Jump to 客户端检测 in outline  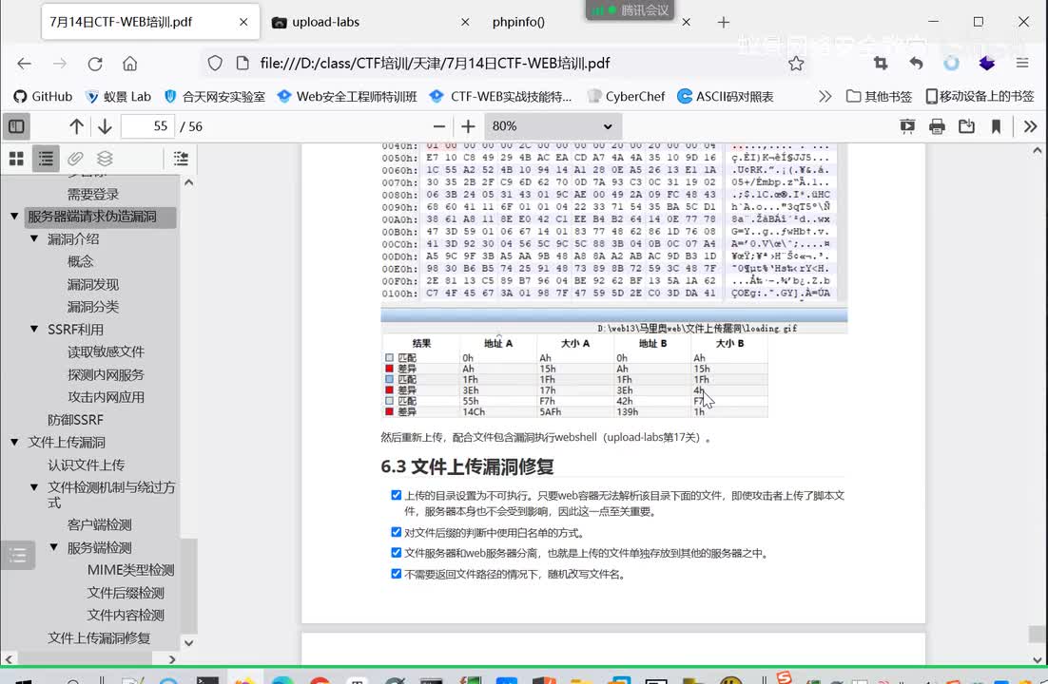point(100,524)
